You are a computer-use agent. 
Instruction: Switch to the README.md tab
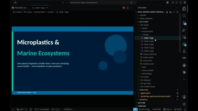19,8
